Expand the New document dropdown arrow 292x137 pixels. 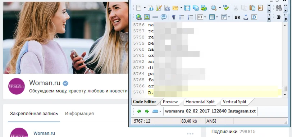tap(145, 8)
